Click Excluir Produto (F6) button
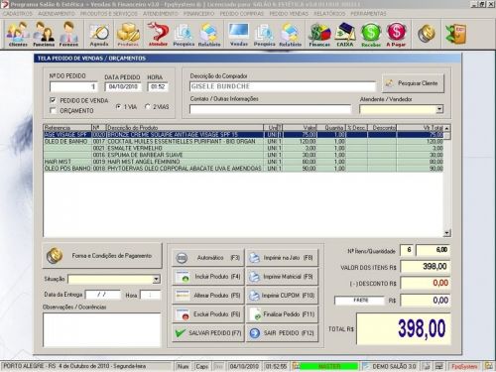This screenshot has height=372, width=496. (208, 314)
